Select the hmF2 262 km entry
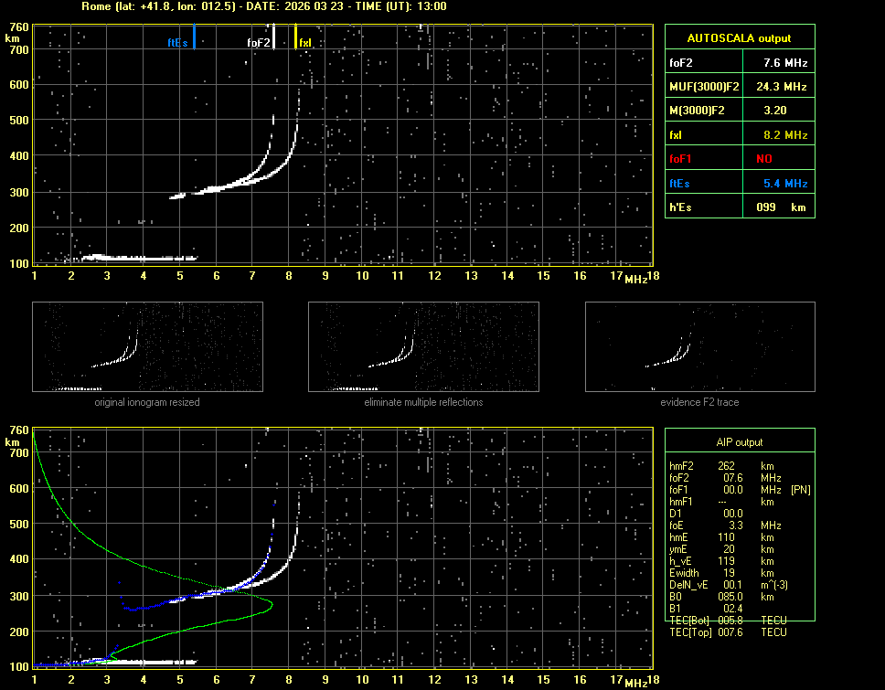 [x=728, y=466]
